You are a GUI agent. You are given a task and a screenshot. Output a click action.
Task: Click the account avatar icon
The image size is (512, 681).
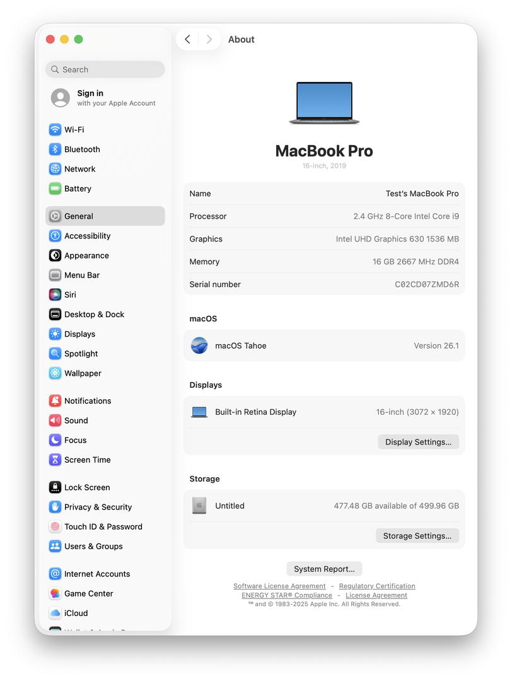click(x=61, y=98)
